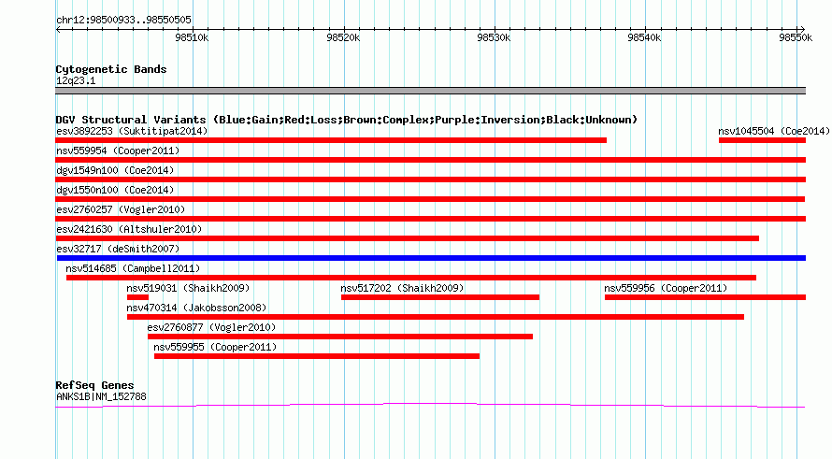Select the gray 12q23.1 cytogenetic band bar
The height and width of the screenshot is (459, 832).
tap(430, 91)
